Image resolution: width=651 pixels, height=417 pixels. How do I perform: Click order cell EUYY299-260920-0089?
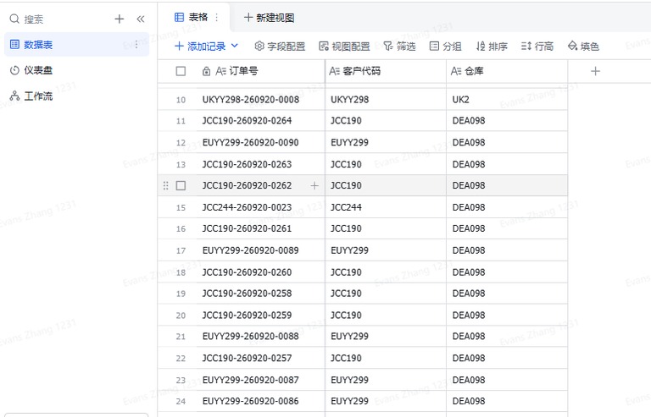tap(261, 250)
